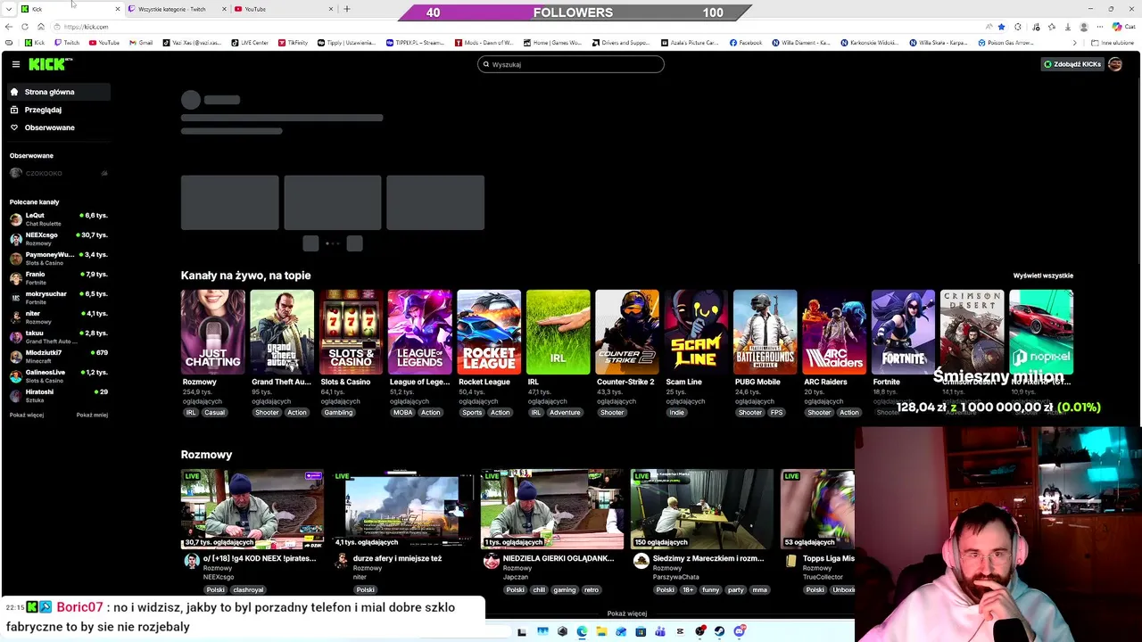This screenshot has width=1142, height=642.
Task: Click the Kick logo in the header
Action: click(x=50, y=64)
